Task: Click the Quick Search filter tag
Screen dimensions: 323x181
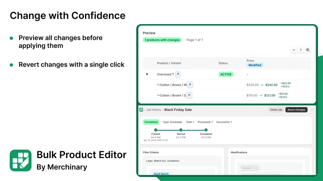Action: (161, 174)
